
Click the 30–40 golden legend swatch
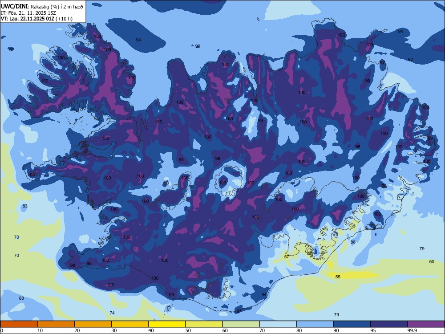(x=130, y=324)
